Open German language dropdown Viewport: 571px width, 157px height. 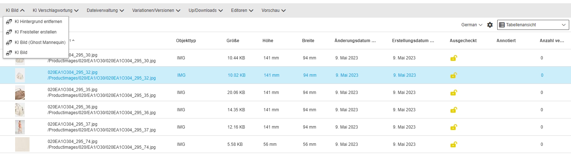pos(472,25)
